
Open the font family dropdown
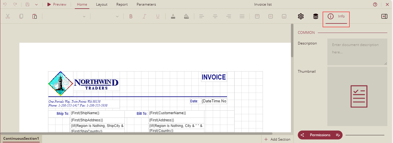click(x=65, y=16)
